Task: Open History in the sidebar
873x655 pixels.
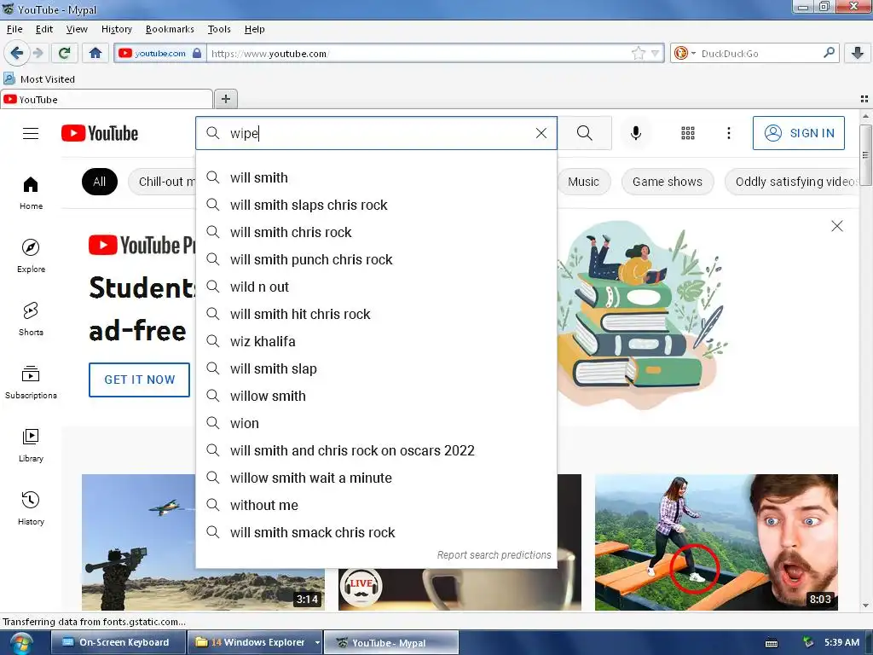Action: [x=32, y=508]
